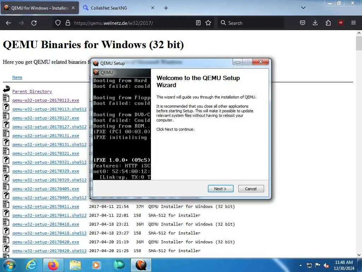The height and width of the screenshot is (272, 362).
Task: Open qemu-w32-setup-20170329.sha512 link
Action: pyautogui.click(x=49, y=180)
